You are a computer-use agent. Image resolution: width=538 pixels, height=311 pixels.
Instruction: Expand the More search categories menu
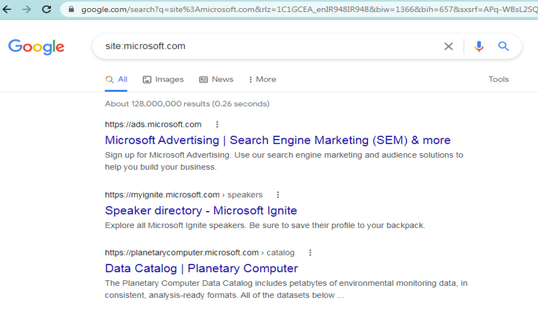click(262, 79)
